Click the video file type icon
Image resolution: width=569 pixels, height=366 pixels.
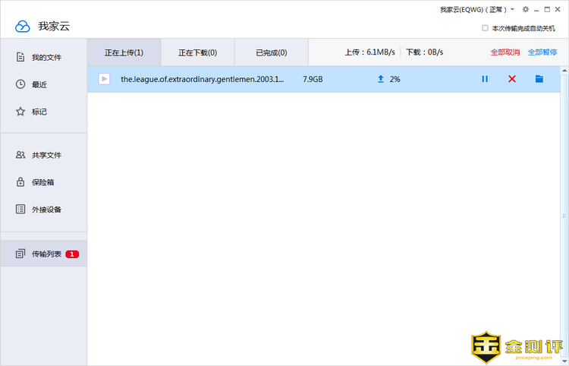(x=104, y=79)
